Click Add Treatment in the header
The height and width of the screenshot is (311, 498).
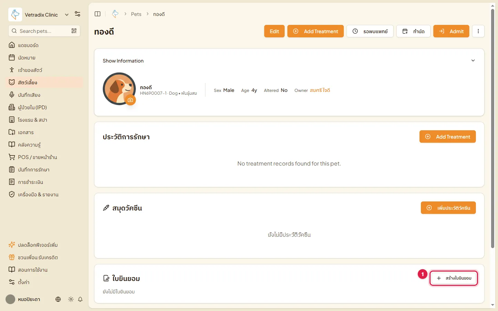point(315,31)
